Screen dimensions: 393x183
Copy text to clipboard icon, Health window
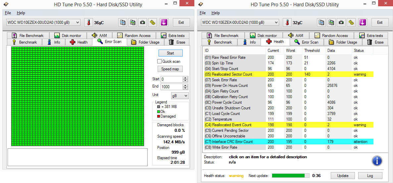[x=321, y=22]
